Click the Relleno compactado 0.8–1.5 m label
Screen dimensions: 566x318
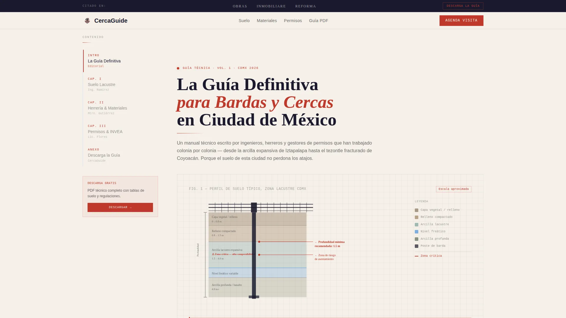pyautogui.click(x=224, y=233)
